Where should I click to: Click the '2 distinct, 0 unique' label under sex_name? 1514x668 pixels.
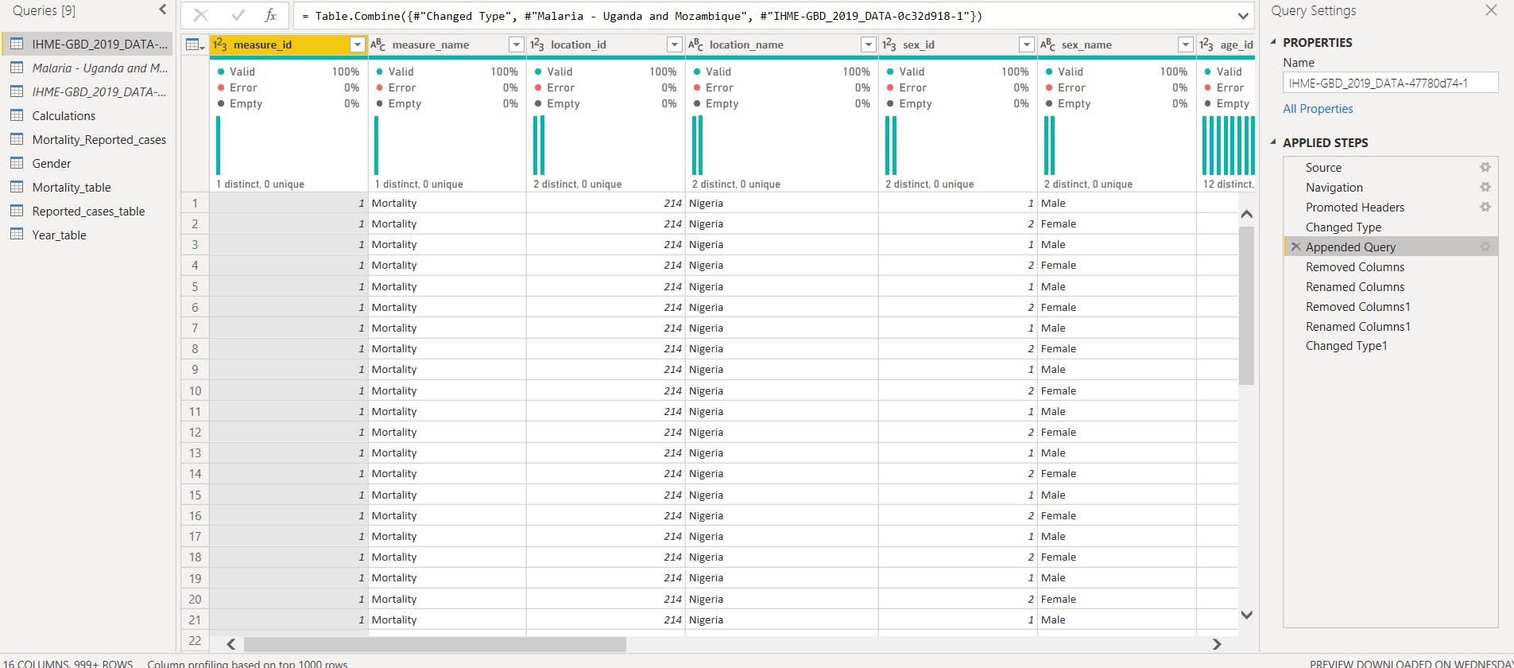tap(1088, 184)
